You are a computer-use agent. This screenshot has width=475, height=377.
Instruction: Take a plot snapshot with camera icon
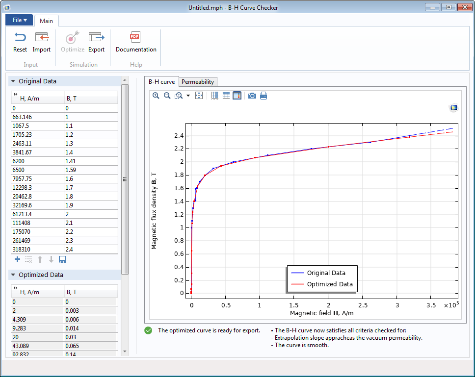point(252,96)
